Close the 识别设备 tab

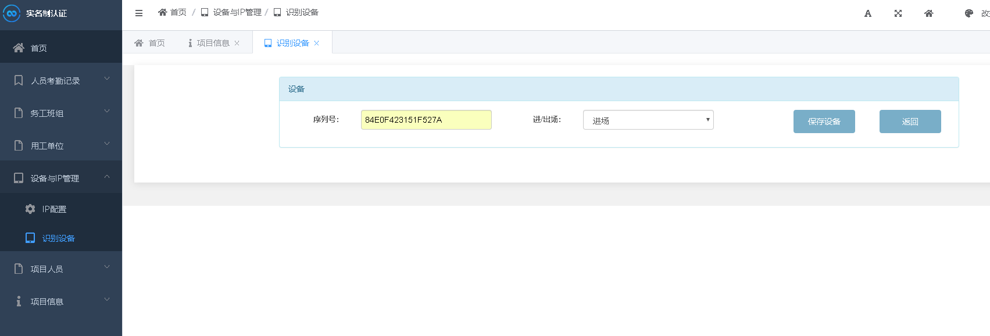click(317, 43)
